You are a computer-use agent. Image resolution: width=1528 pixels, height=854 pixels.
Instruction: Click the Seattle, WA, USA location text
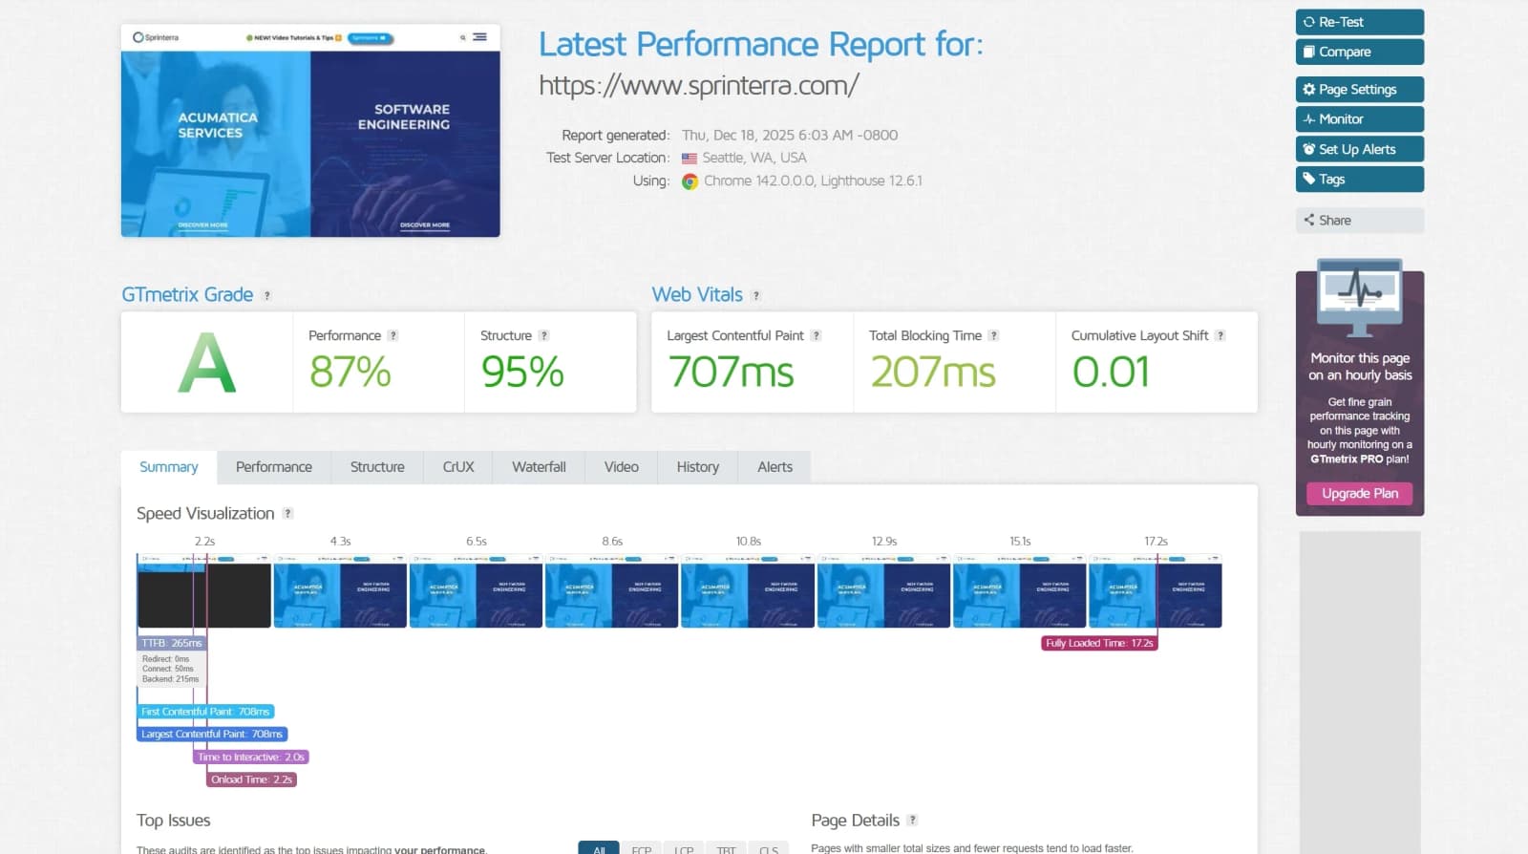(754, 159)
